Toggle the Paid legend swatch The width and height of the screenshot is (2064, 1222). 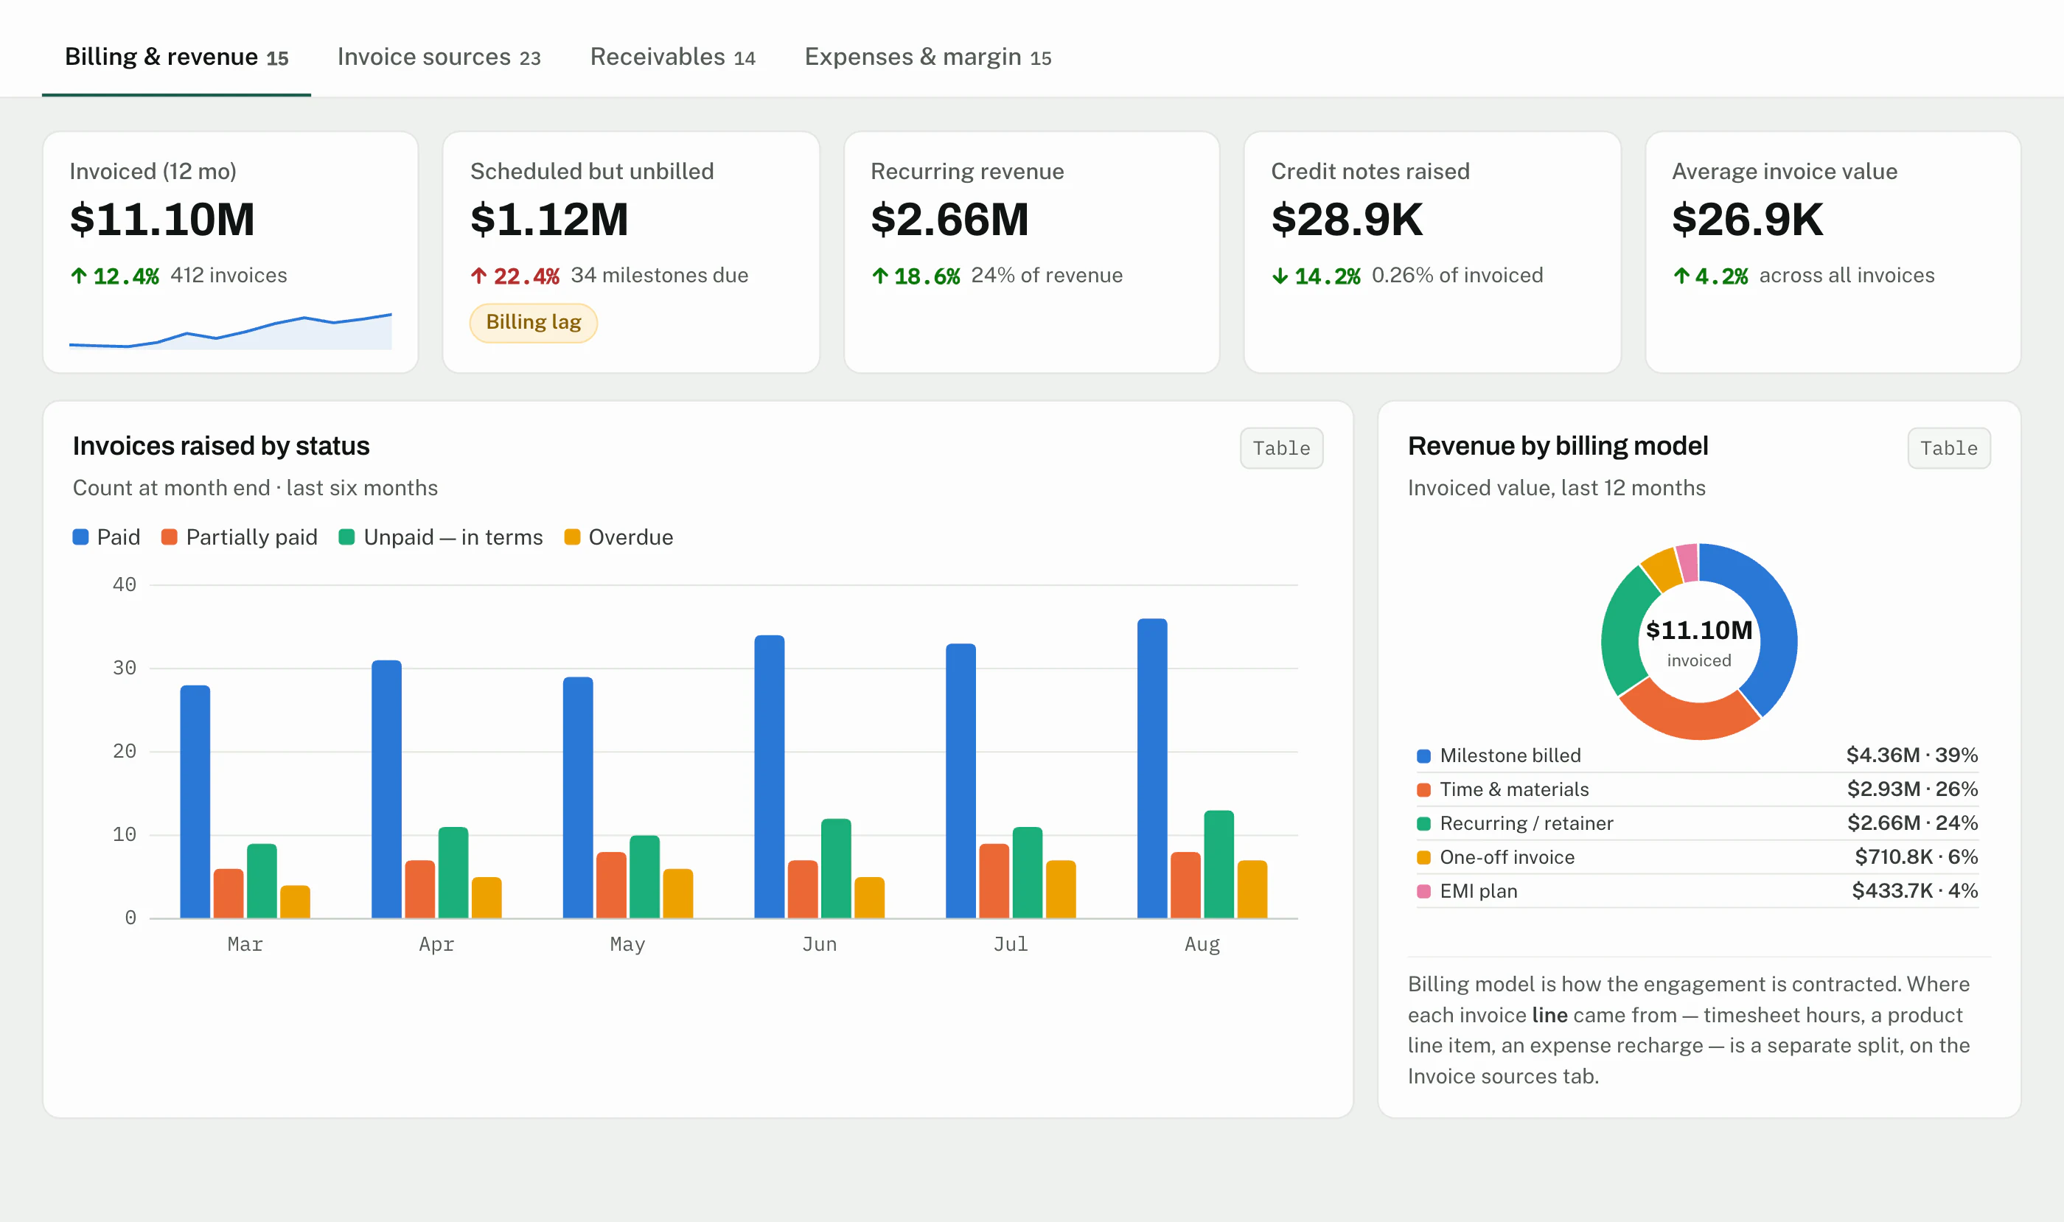80,537
